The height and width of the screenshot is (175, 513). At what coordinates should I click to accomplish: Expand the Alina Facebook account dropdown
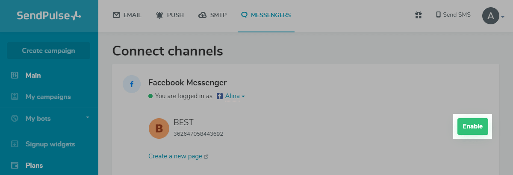click(235, 96)
